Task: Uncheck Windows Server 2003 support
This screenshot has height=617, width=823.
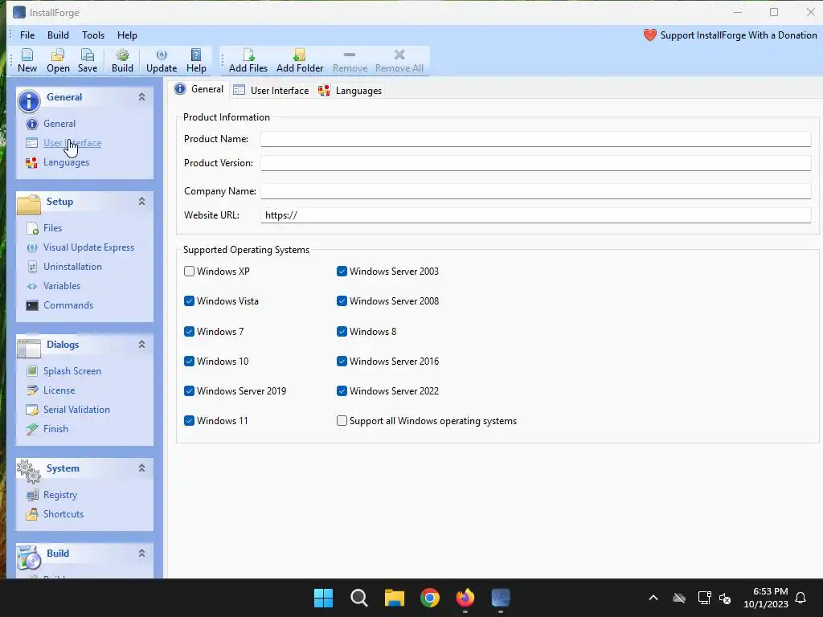Action: pos(342,272)
